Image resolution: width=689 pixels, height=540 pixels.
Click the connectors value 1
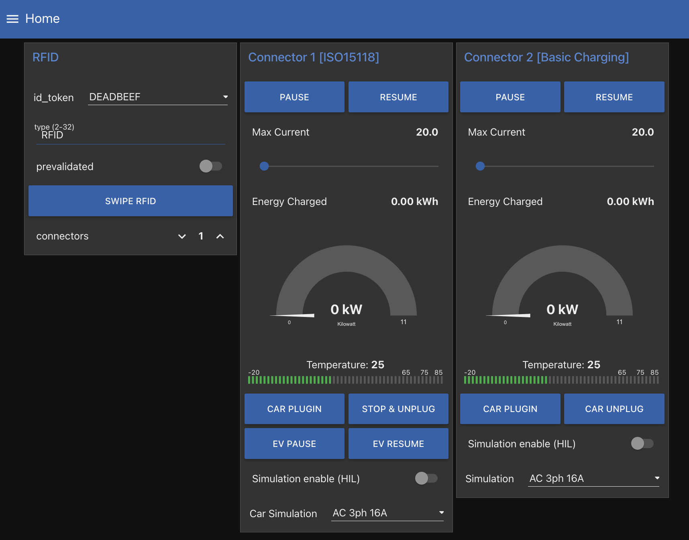tap(201, 236)
